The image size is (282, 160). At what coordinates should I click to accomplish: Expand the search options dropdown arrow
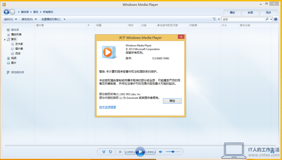271,19
